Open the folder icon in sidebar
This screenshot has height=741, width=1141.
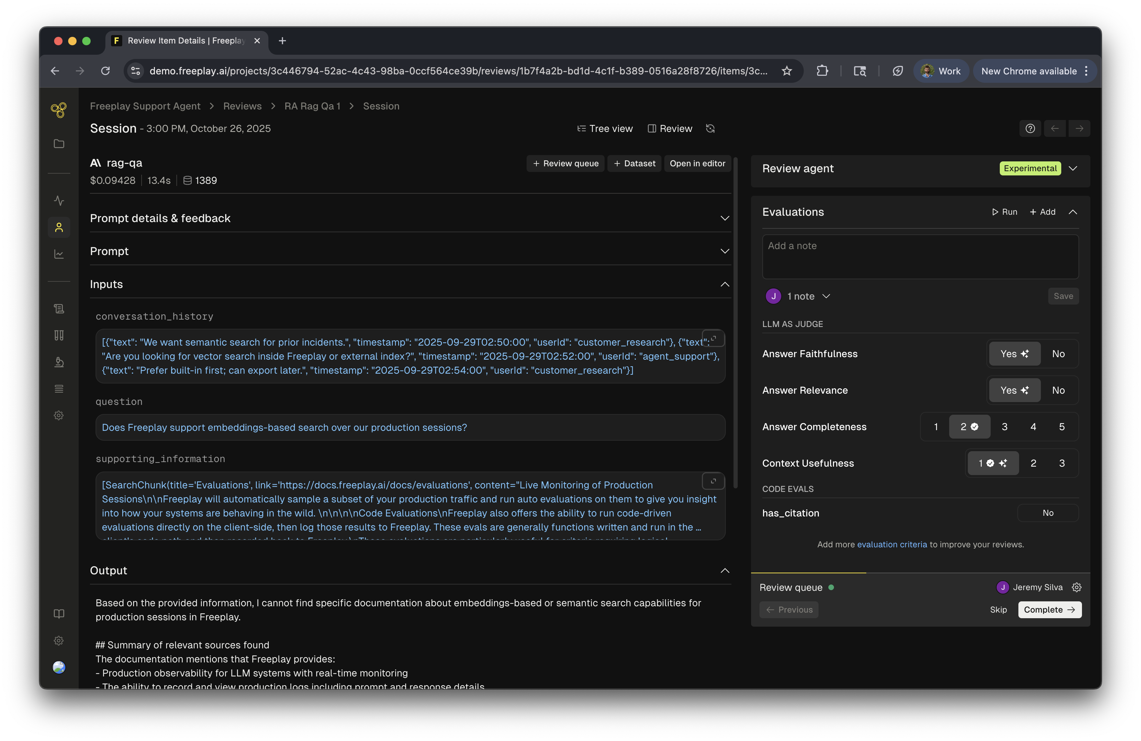tap(58, 143)
